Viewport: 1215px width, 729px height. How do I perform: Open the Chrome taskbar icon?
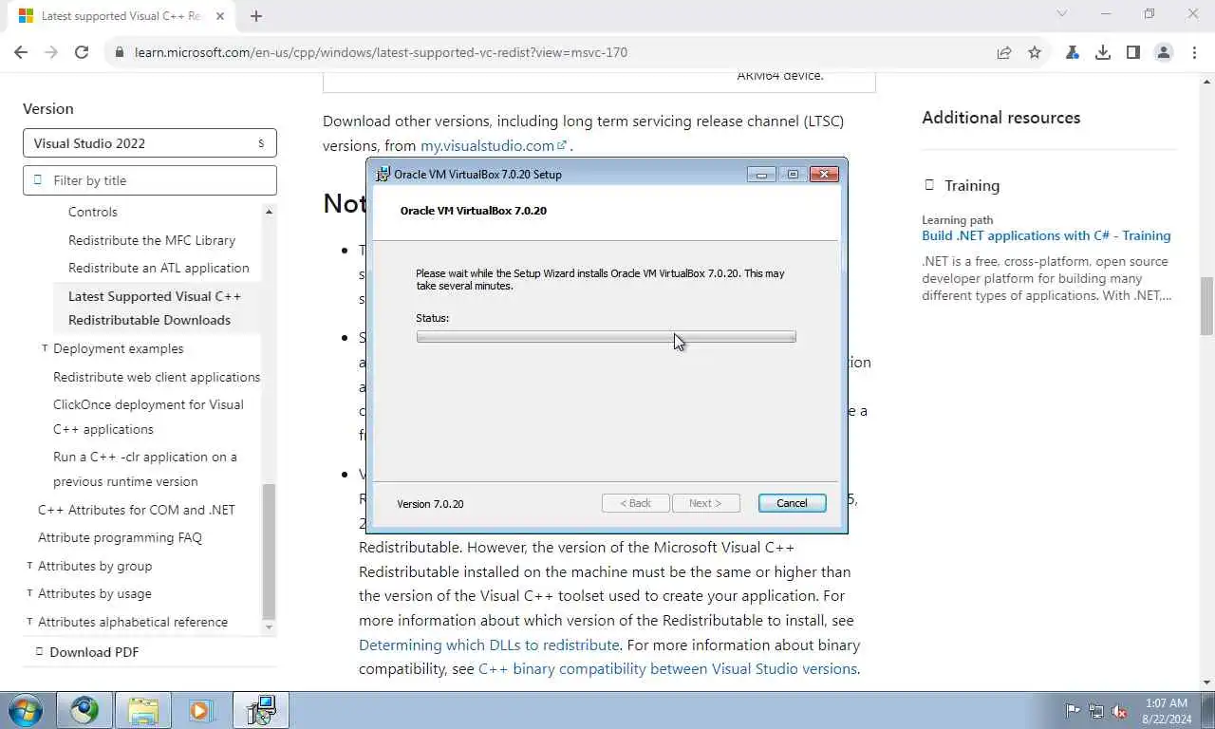(x=84, y=710)
